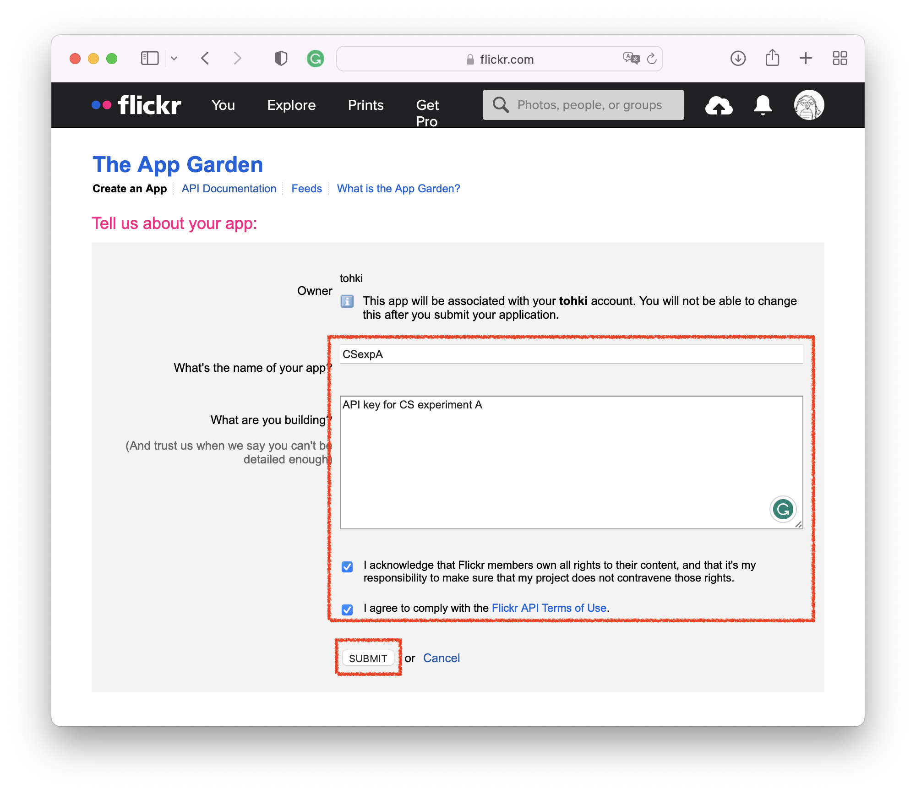Open API Documentation link
The height and width of the screenshot is (794, 916).
pyautogui.click(x=229, y=189)
